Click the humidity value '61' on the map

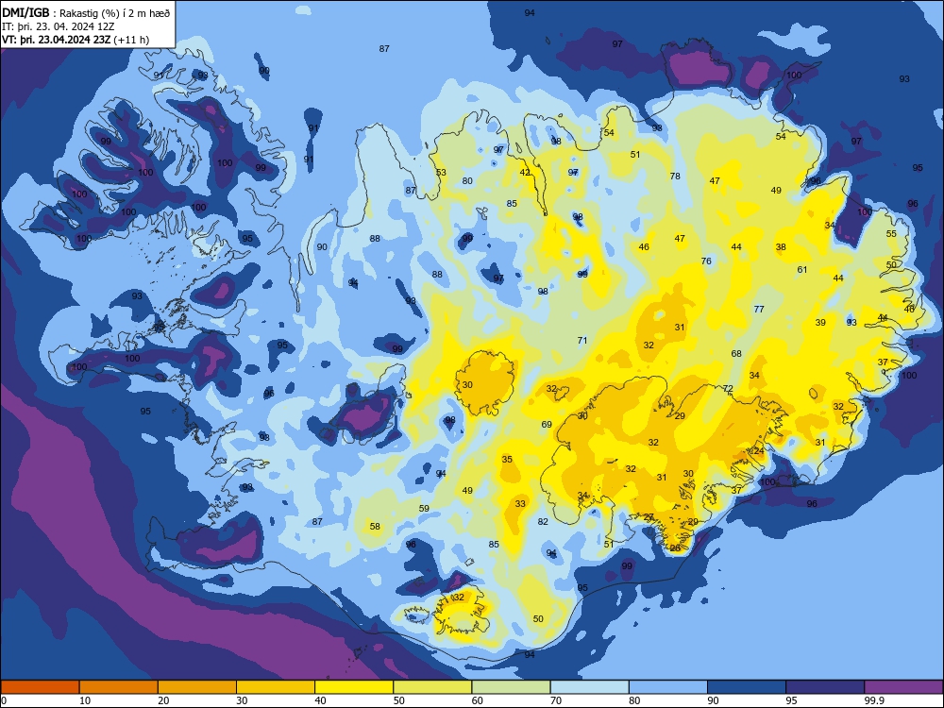click(x=801, y=270)
